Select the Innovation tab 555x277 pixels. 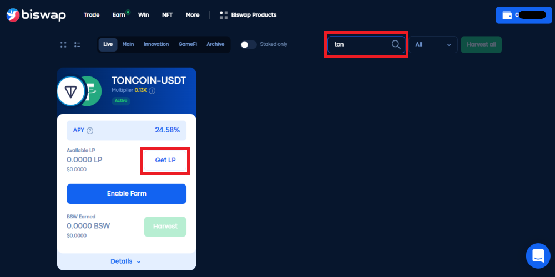(156, 44)
